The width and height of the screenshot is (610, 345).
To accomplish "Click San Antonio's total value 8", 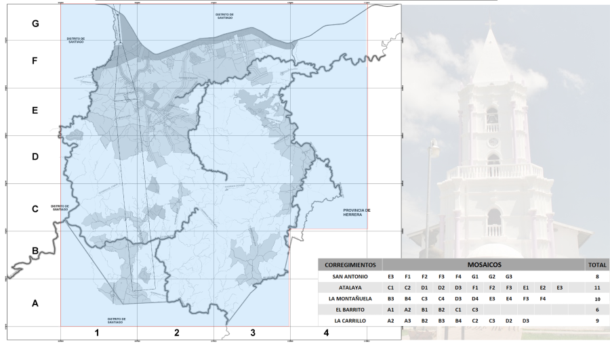I will (x=597, y=276).
